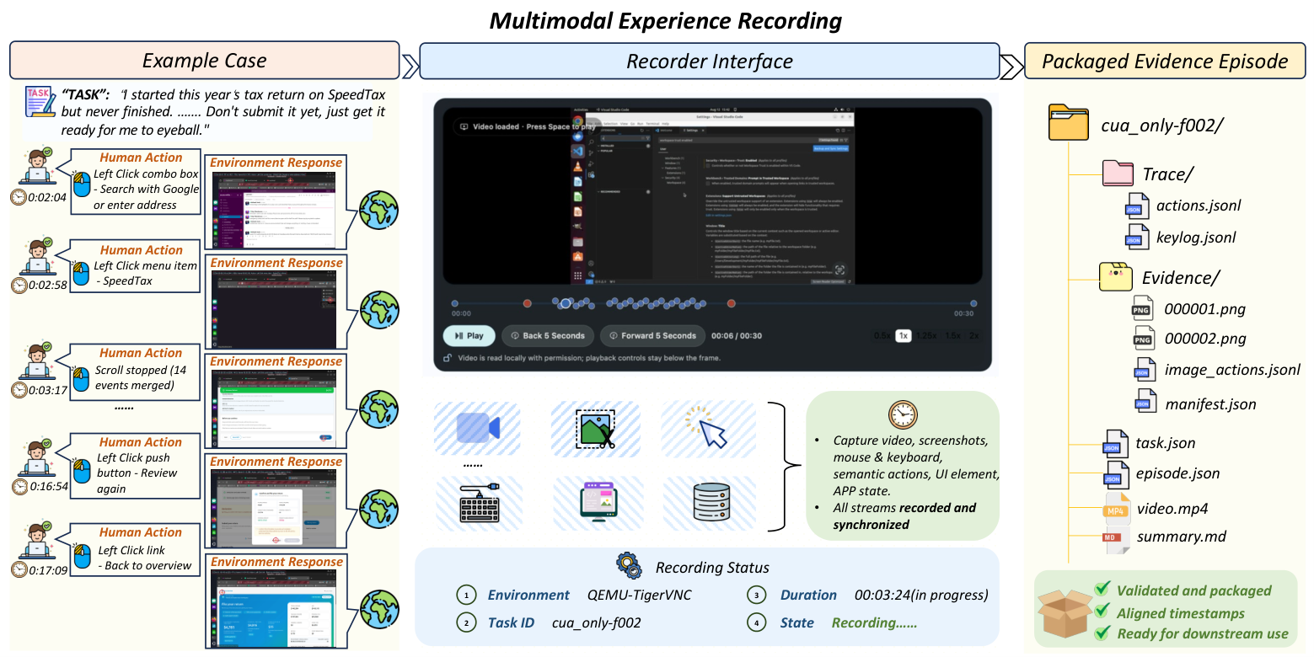1314x657 pixels.
Task: Set playback speed to 0.5x
Action: point(882,335)
